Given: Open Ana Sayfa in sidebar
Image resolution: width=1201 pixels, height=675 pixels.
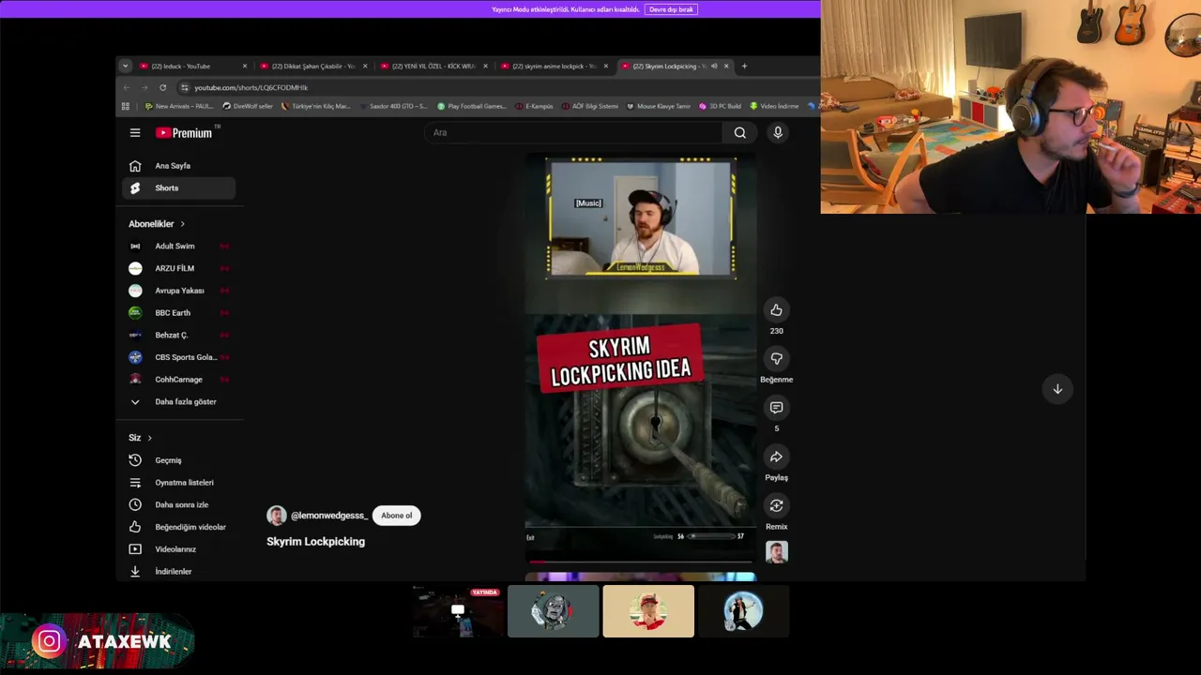Looking at the screenshot, I should [178, 166].
